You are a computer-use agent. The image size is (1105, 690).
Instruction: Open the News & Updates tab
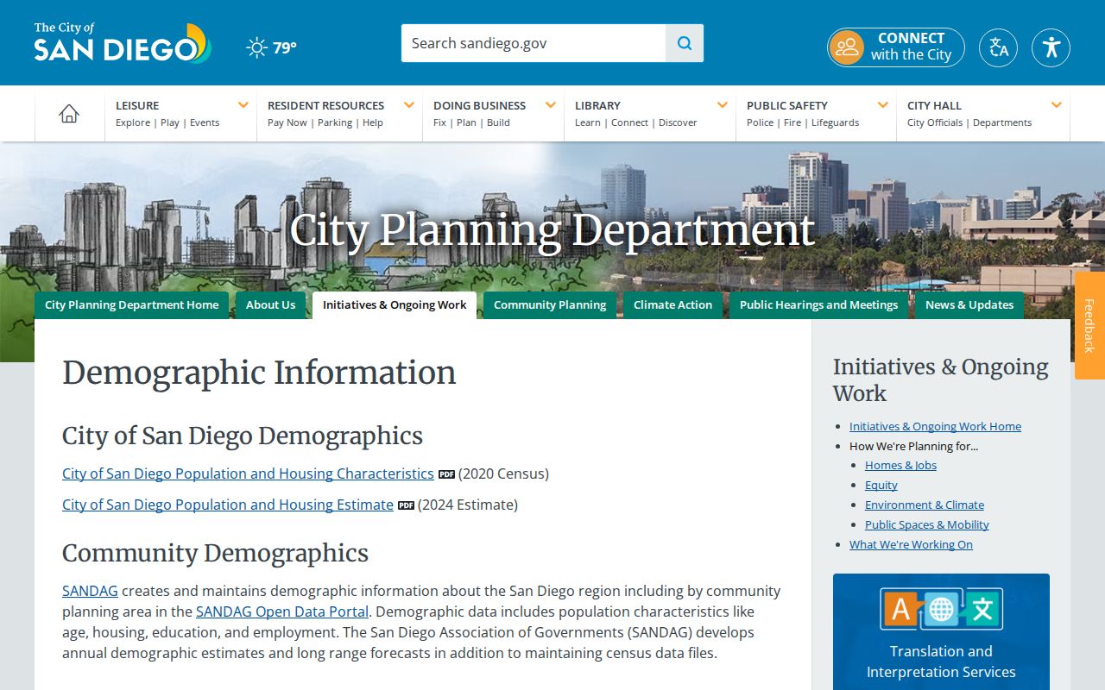tap(969, 305)
